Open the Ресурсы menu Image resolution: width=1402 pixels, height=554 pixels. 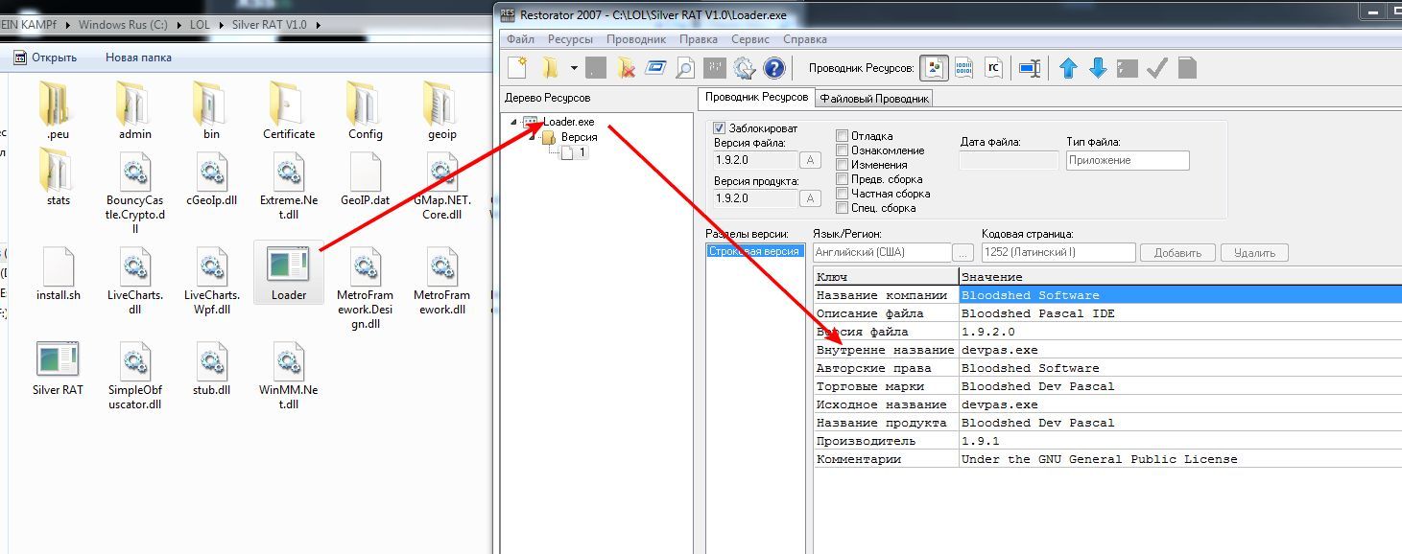pyautogui.click(x=570, y=39)
